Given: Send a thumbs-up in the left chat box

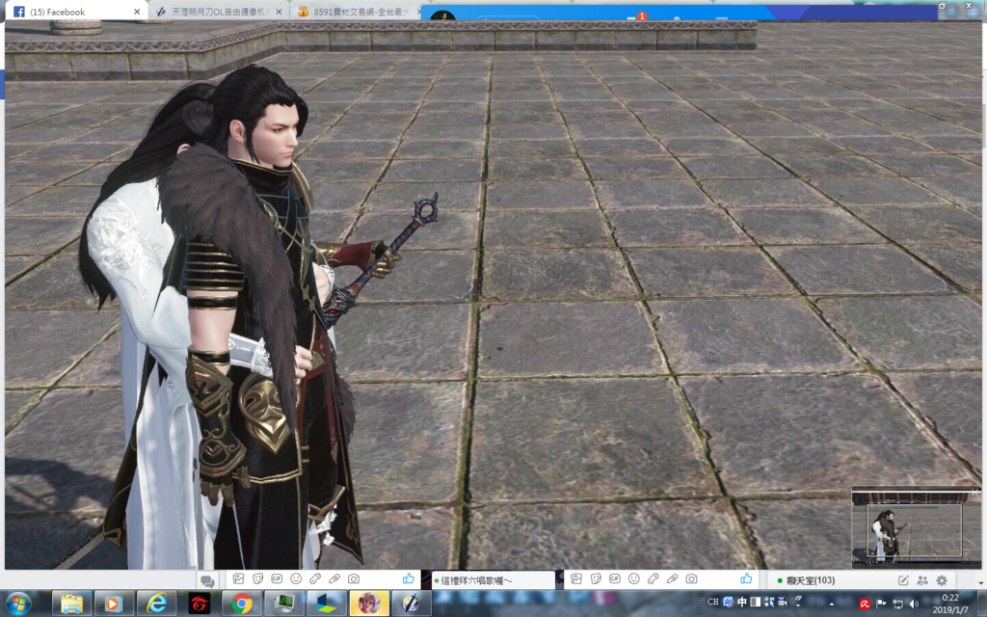Looking at the screenshot, I should pos(409,578).
